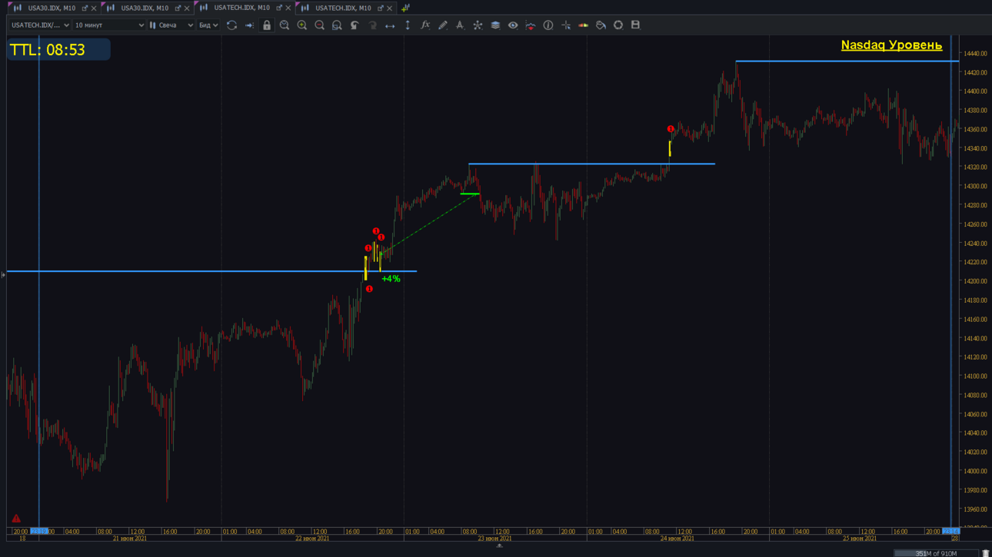The height and width of the screenshot is (557, 992).
Task: Toggle the crosshair cursor tool
Action: [566, 25]
